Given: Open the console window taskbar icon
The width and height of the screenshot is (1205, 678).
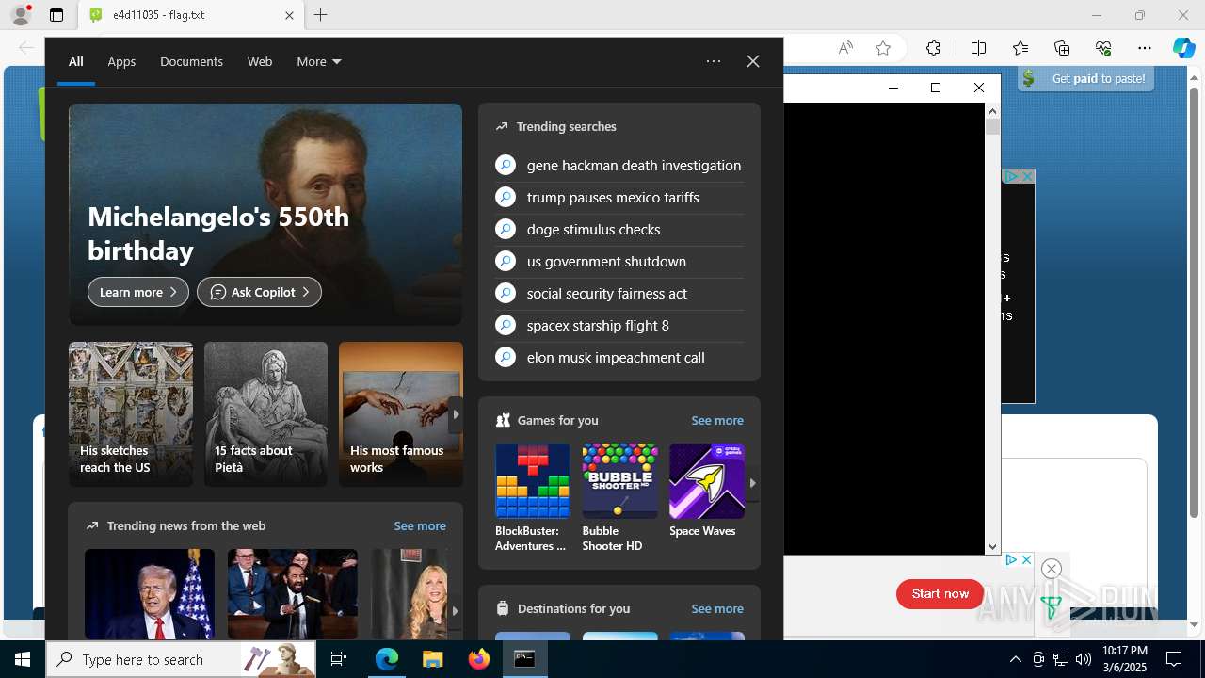Looking at the screenshot, I should tap(524, 659).
